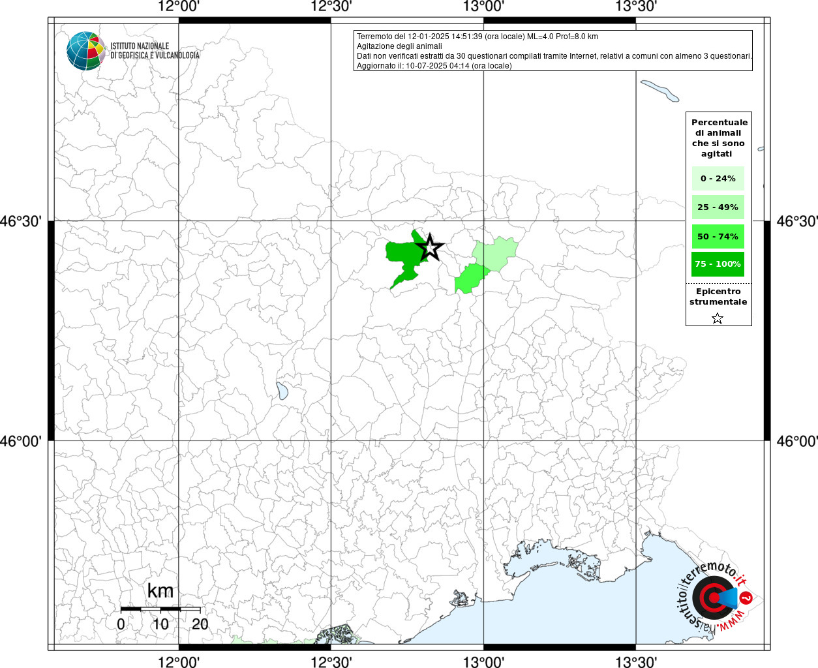818x668 pixels.
Task: Click the left axis label 46°00'
Action: pyautogui.click(x=21, y=441)
